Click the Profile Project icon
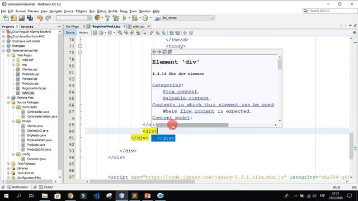This screenshot has height=201, width=358. click(145, 18)
